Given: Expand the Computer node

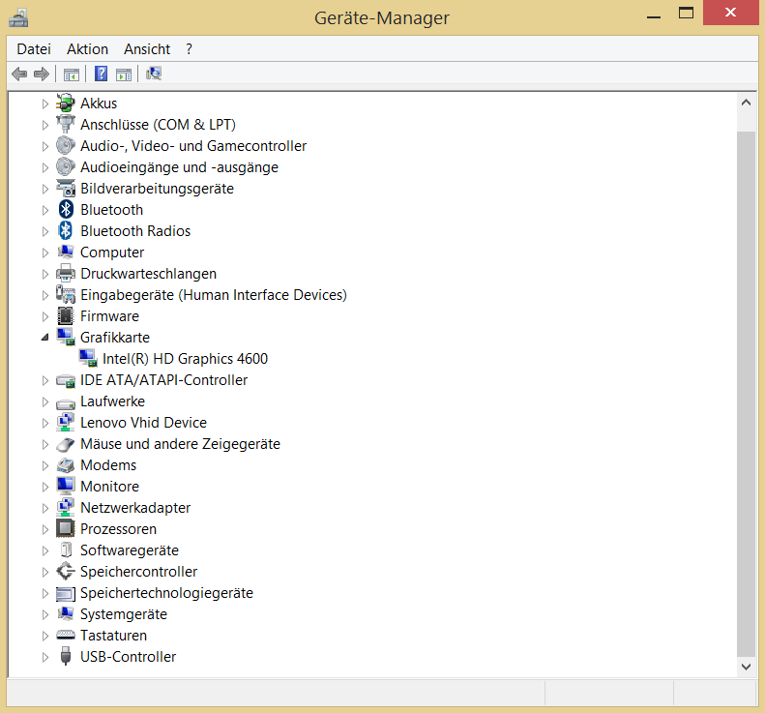Looking at the screenshot, I should [45, 253].
